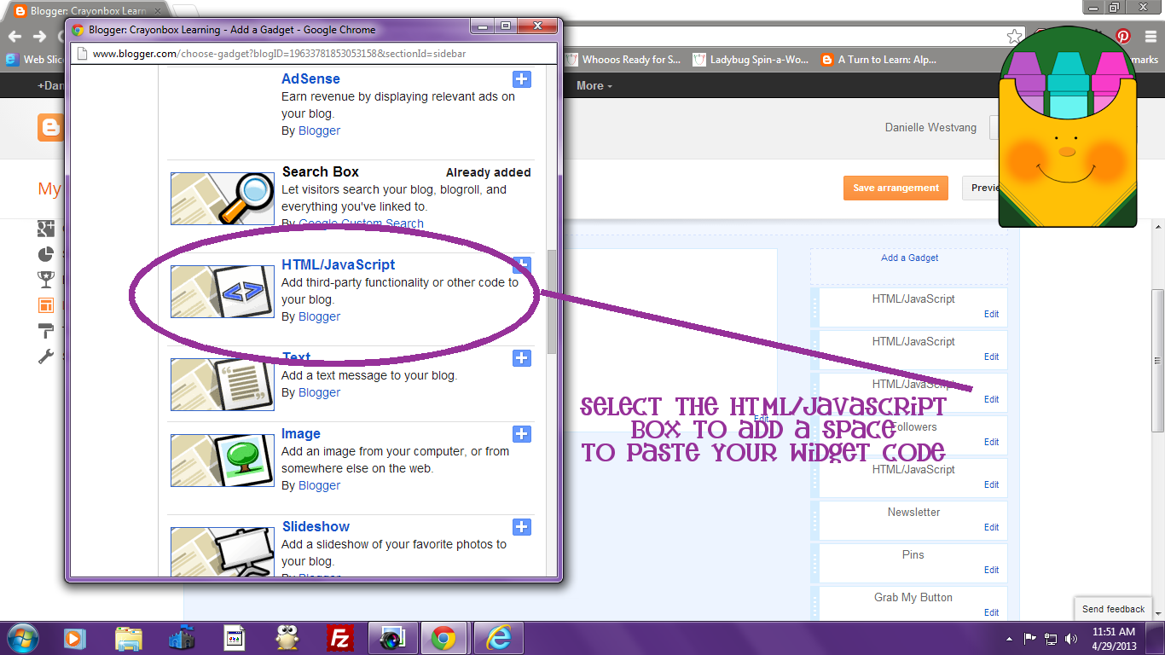The image size is (1165, 655).
Task: Click the volume speaker tray icon
Action: [1071, 638]
